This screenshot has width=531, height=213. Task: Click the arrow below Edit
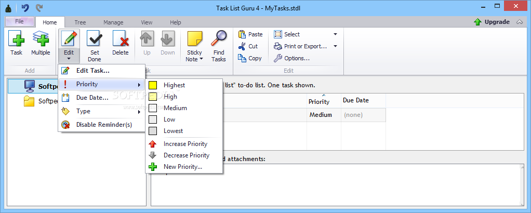(69, 59)
